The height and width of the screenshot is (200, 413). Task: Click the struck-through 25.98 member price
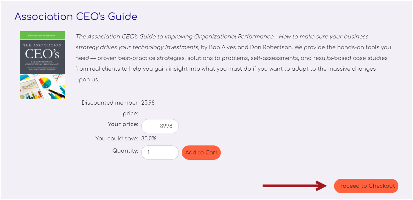tap(148, 103)
